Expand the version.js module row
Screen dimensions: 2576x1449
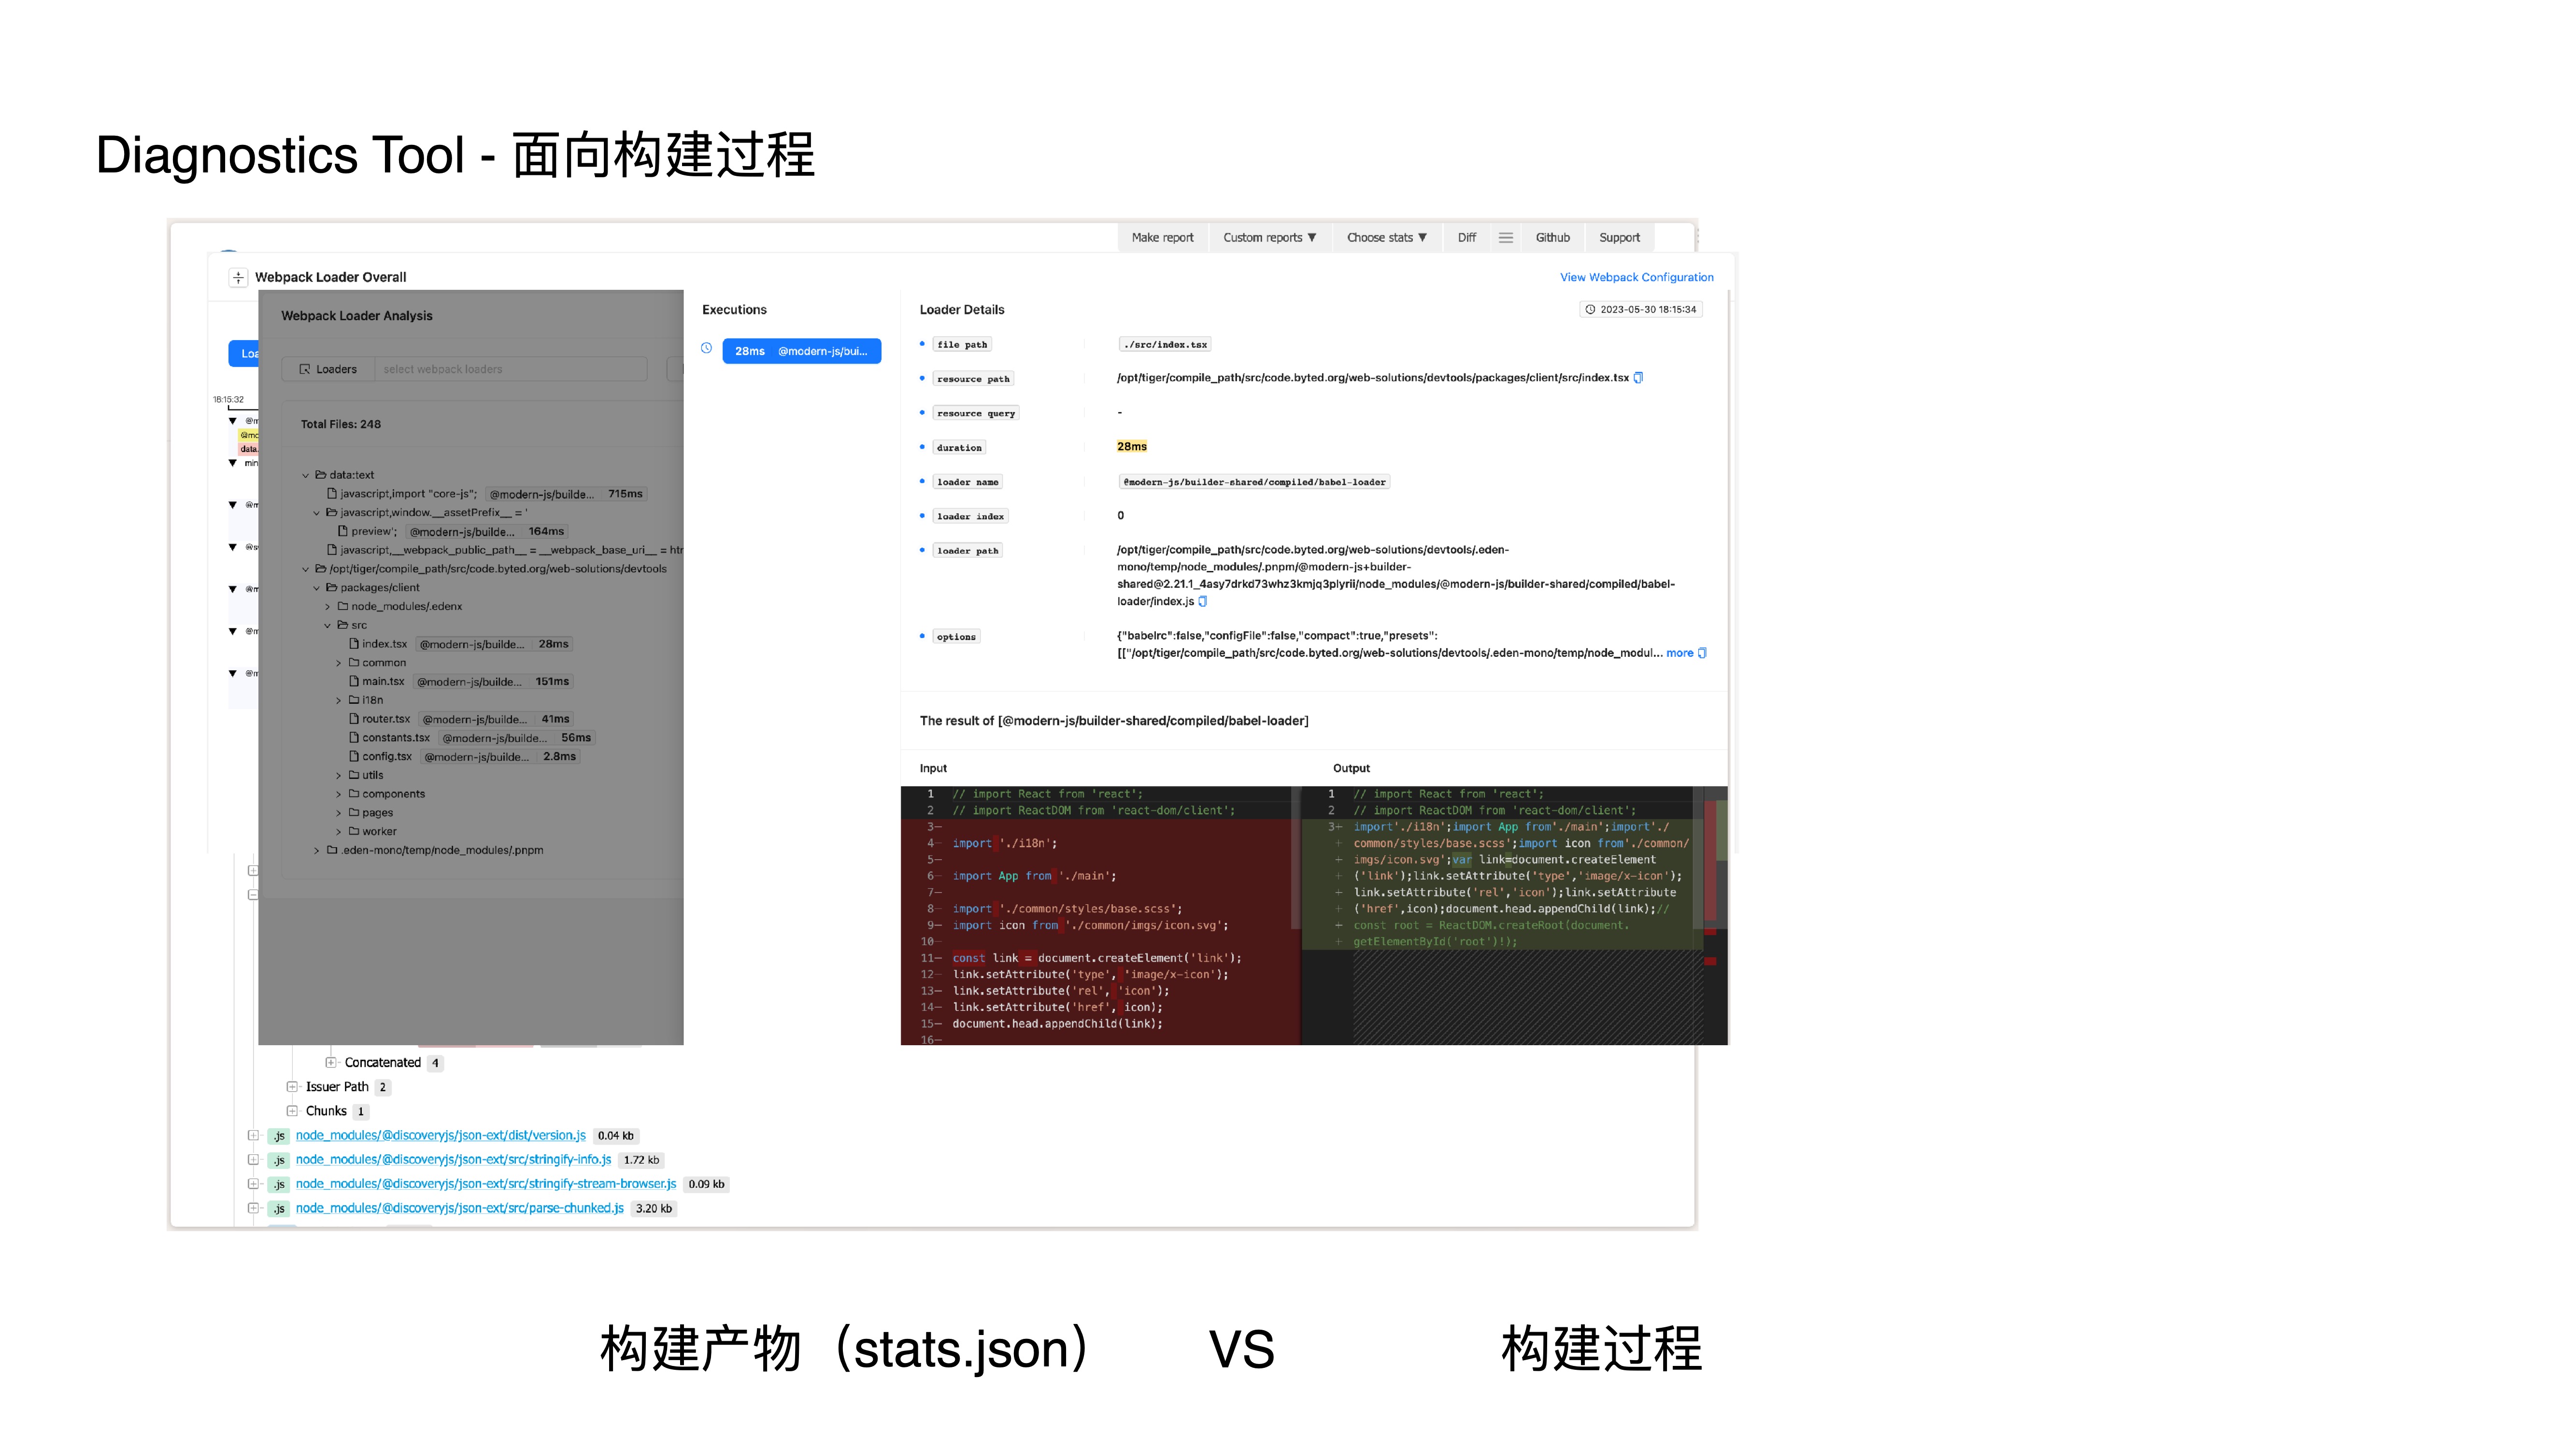pos(253,1136)
